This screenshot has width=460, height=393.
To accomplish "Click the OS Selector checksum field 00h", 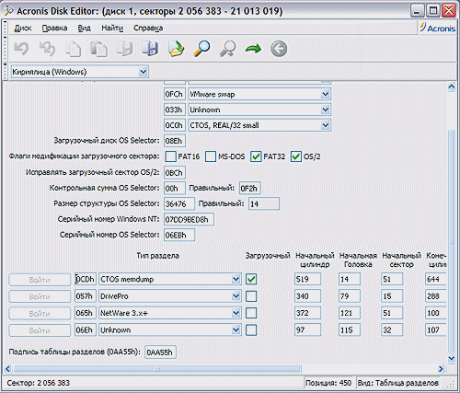I will click(175, 189).
